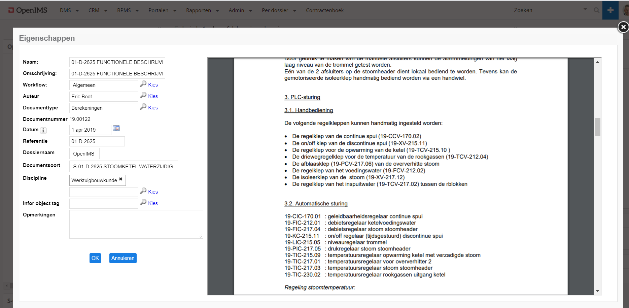Click the document preview scroll-down arrow

tap(597, 291)
